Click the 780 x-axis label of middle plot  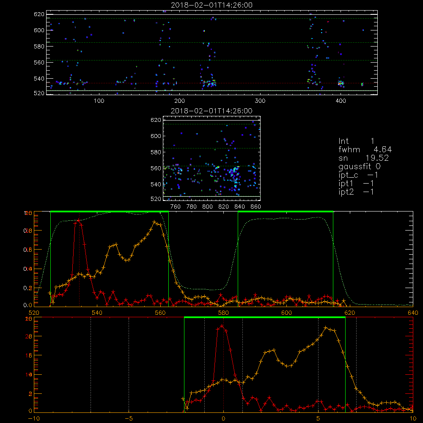click(x=192, y=207)
